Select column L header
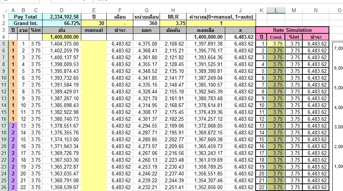This screenshot has height=191, width=343. coord(276,10)
